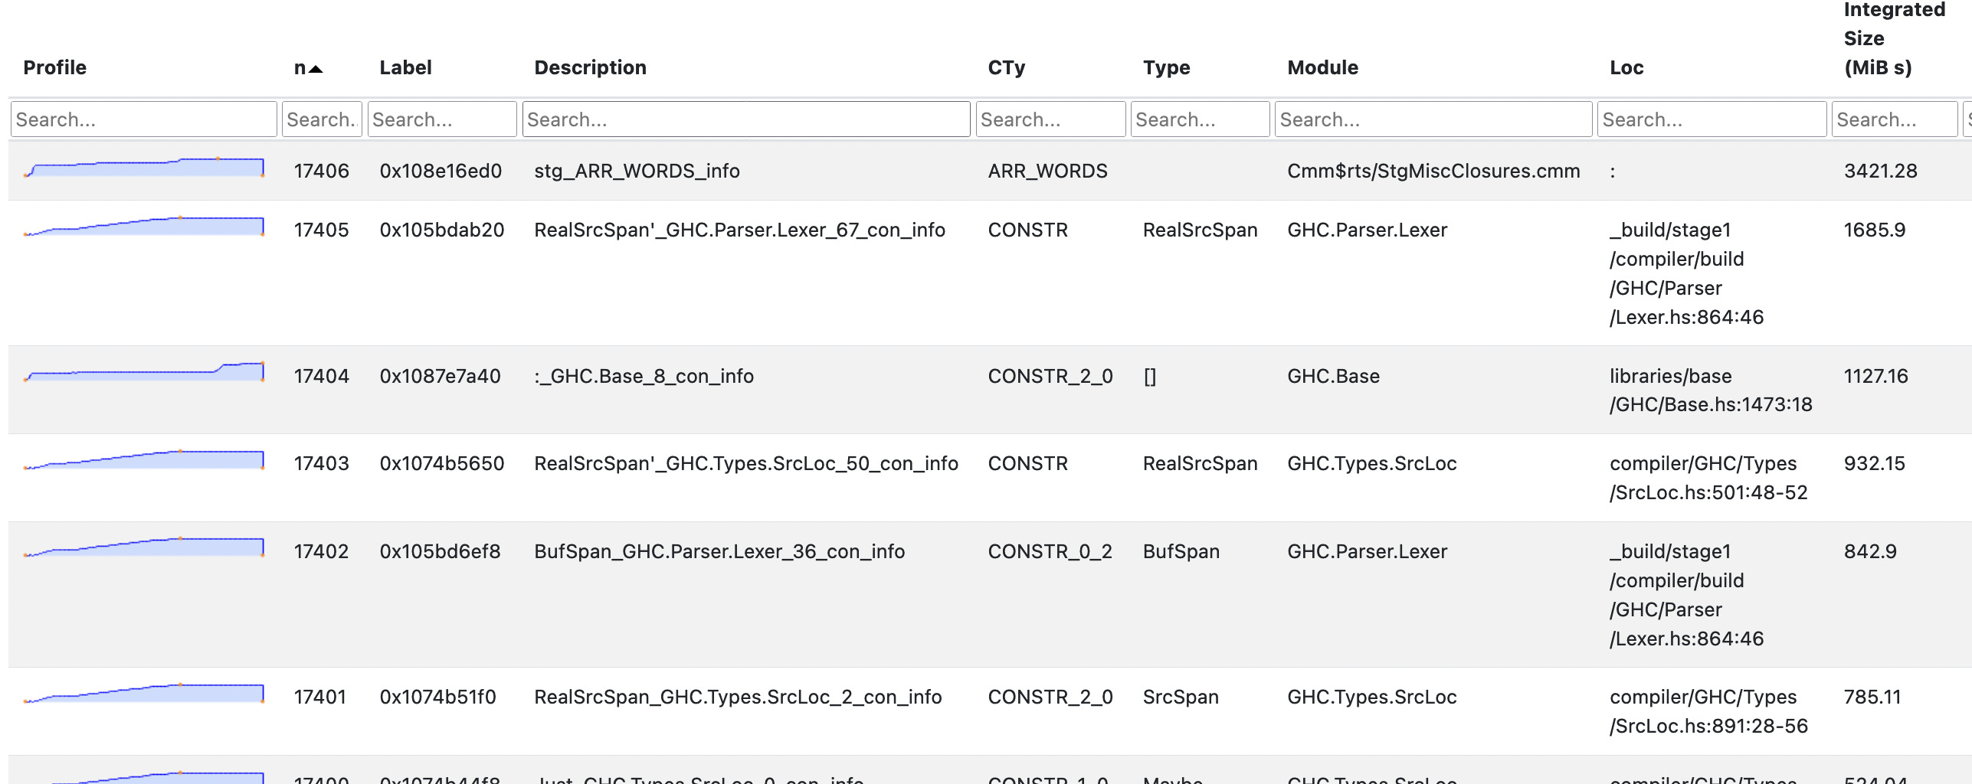Screen dimensions: 1972x784
Task: Click profile chart for :_GHC.Base_8_con_info row
Action: 144,372
